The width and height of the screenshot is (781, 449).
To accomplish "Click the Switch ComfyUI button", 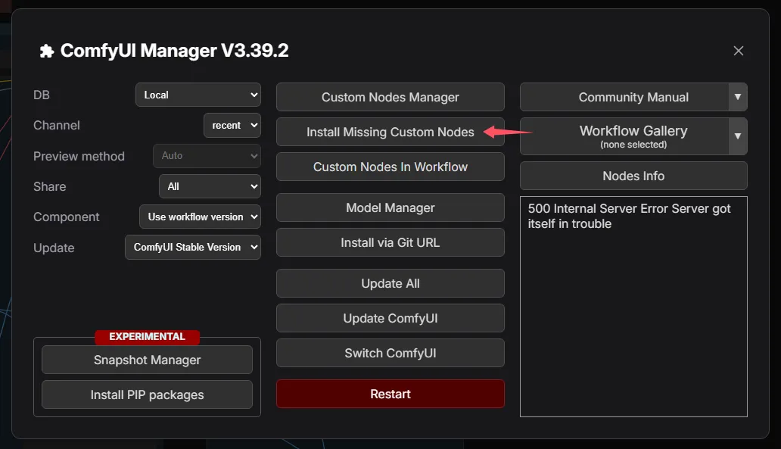I will click(390, 354).
